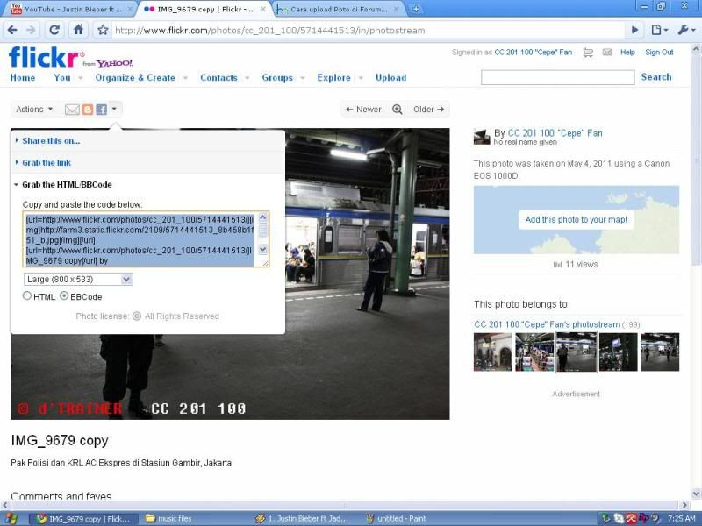Screen dimensions: 702x526
Task: Open a new tab with the plus button
Action: click(416, 9)
